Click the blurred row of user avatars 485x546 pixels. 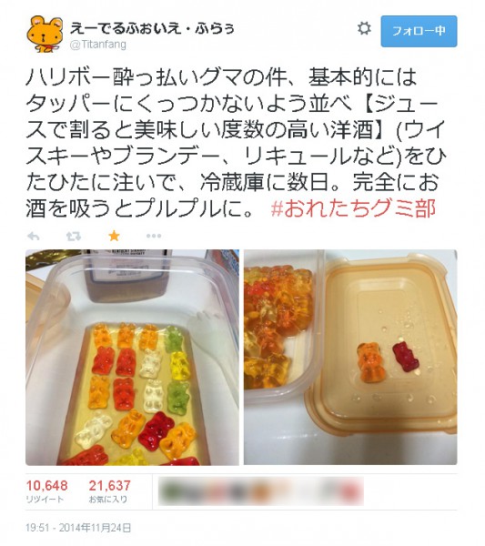click(261, 491)
